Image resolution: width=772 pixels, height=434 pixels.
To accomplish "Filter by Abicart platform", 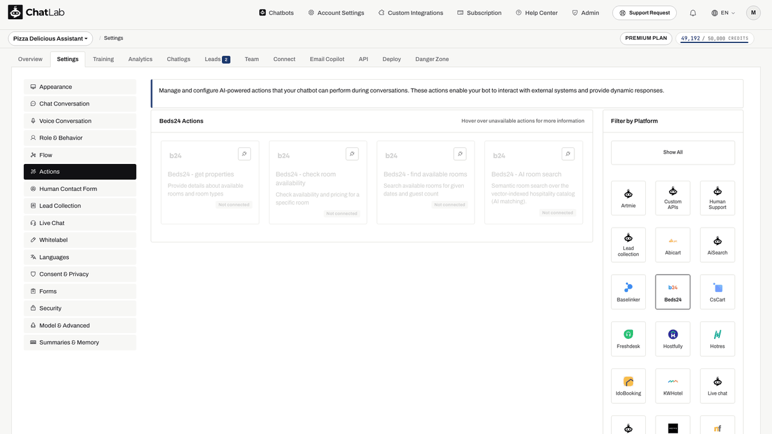I will [x=673, y=245].
